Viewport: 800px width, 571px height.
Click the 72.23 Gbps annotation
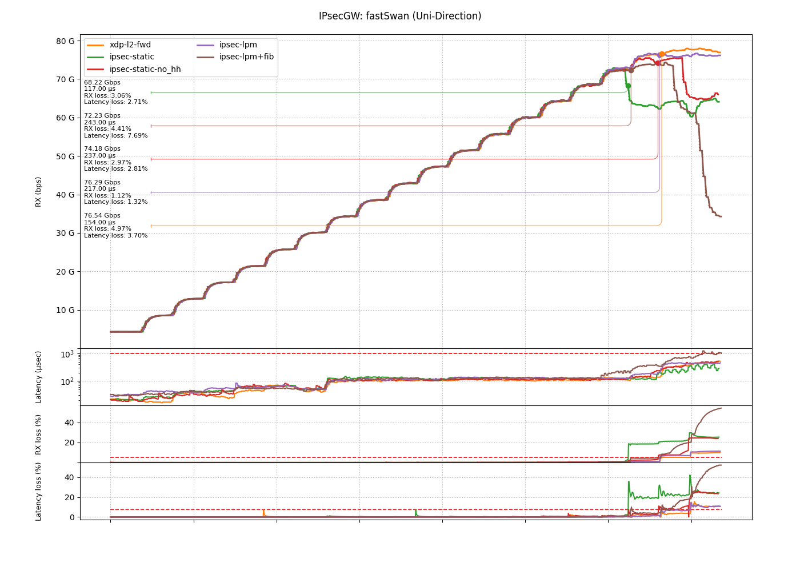click(102, 115)
